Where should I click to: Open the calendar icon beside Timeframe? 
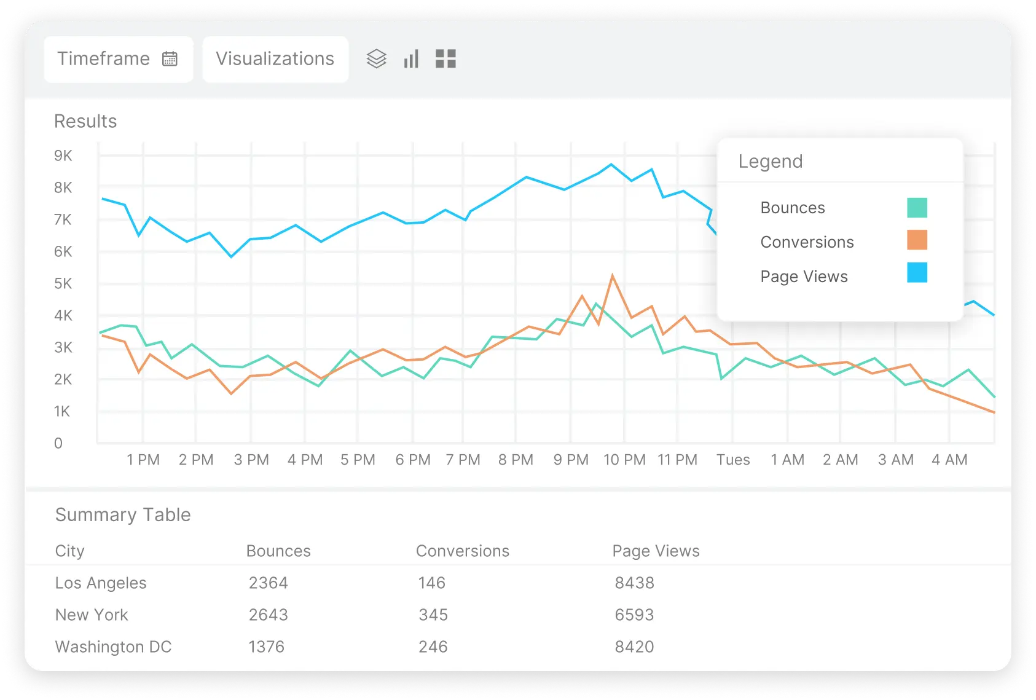pyautogui.click(x=170, y=59)
